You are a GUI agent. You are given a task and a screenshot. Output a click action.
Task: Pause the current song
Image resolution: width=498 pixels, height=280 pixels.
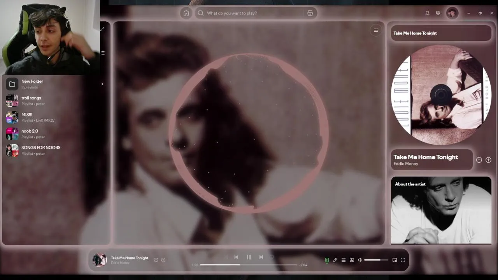coord(249,257)
